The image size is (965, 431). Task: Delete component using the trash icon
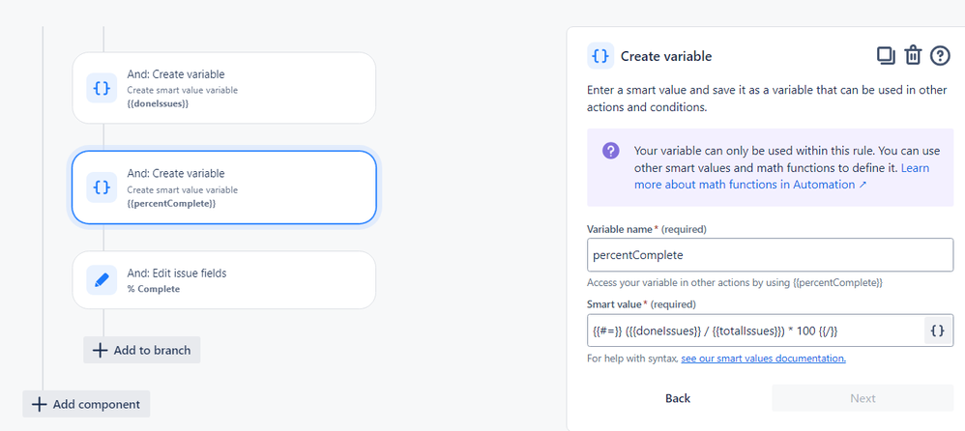pos(912,55)
